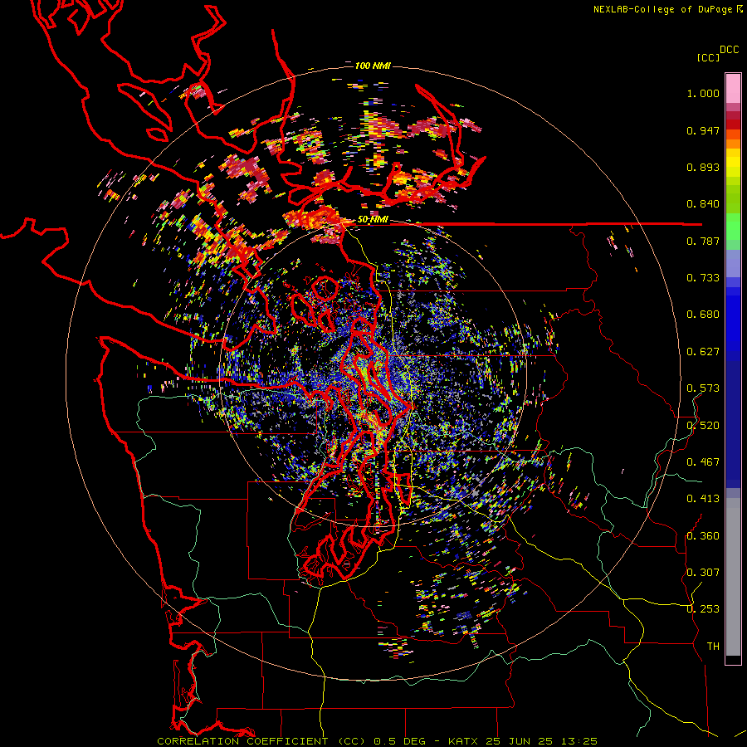Viewport: 747px width, 747px height.
Task: Click the DCC product label
Action: [x=730, y=50]
